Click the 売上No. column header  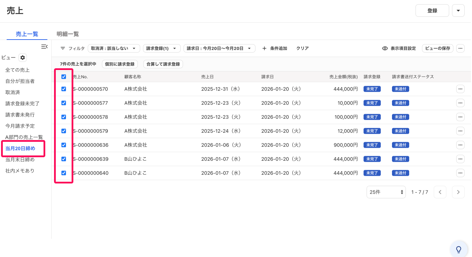point(80,77)
